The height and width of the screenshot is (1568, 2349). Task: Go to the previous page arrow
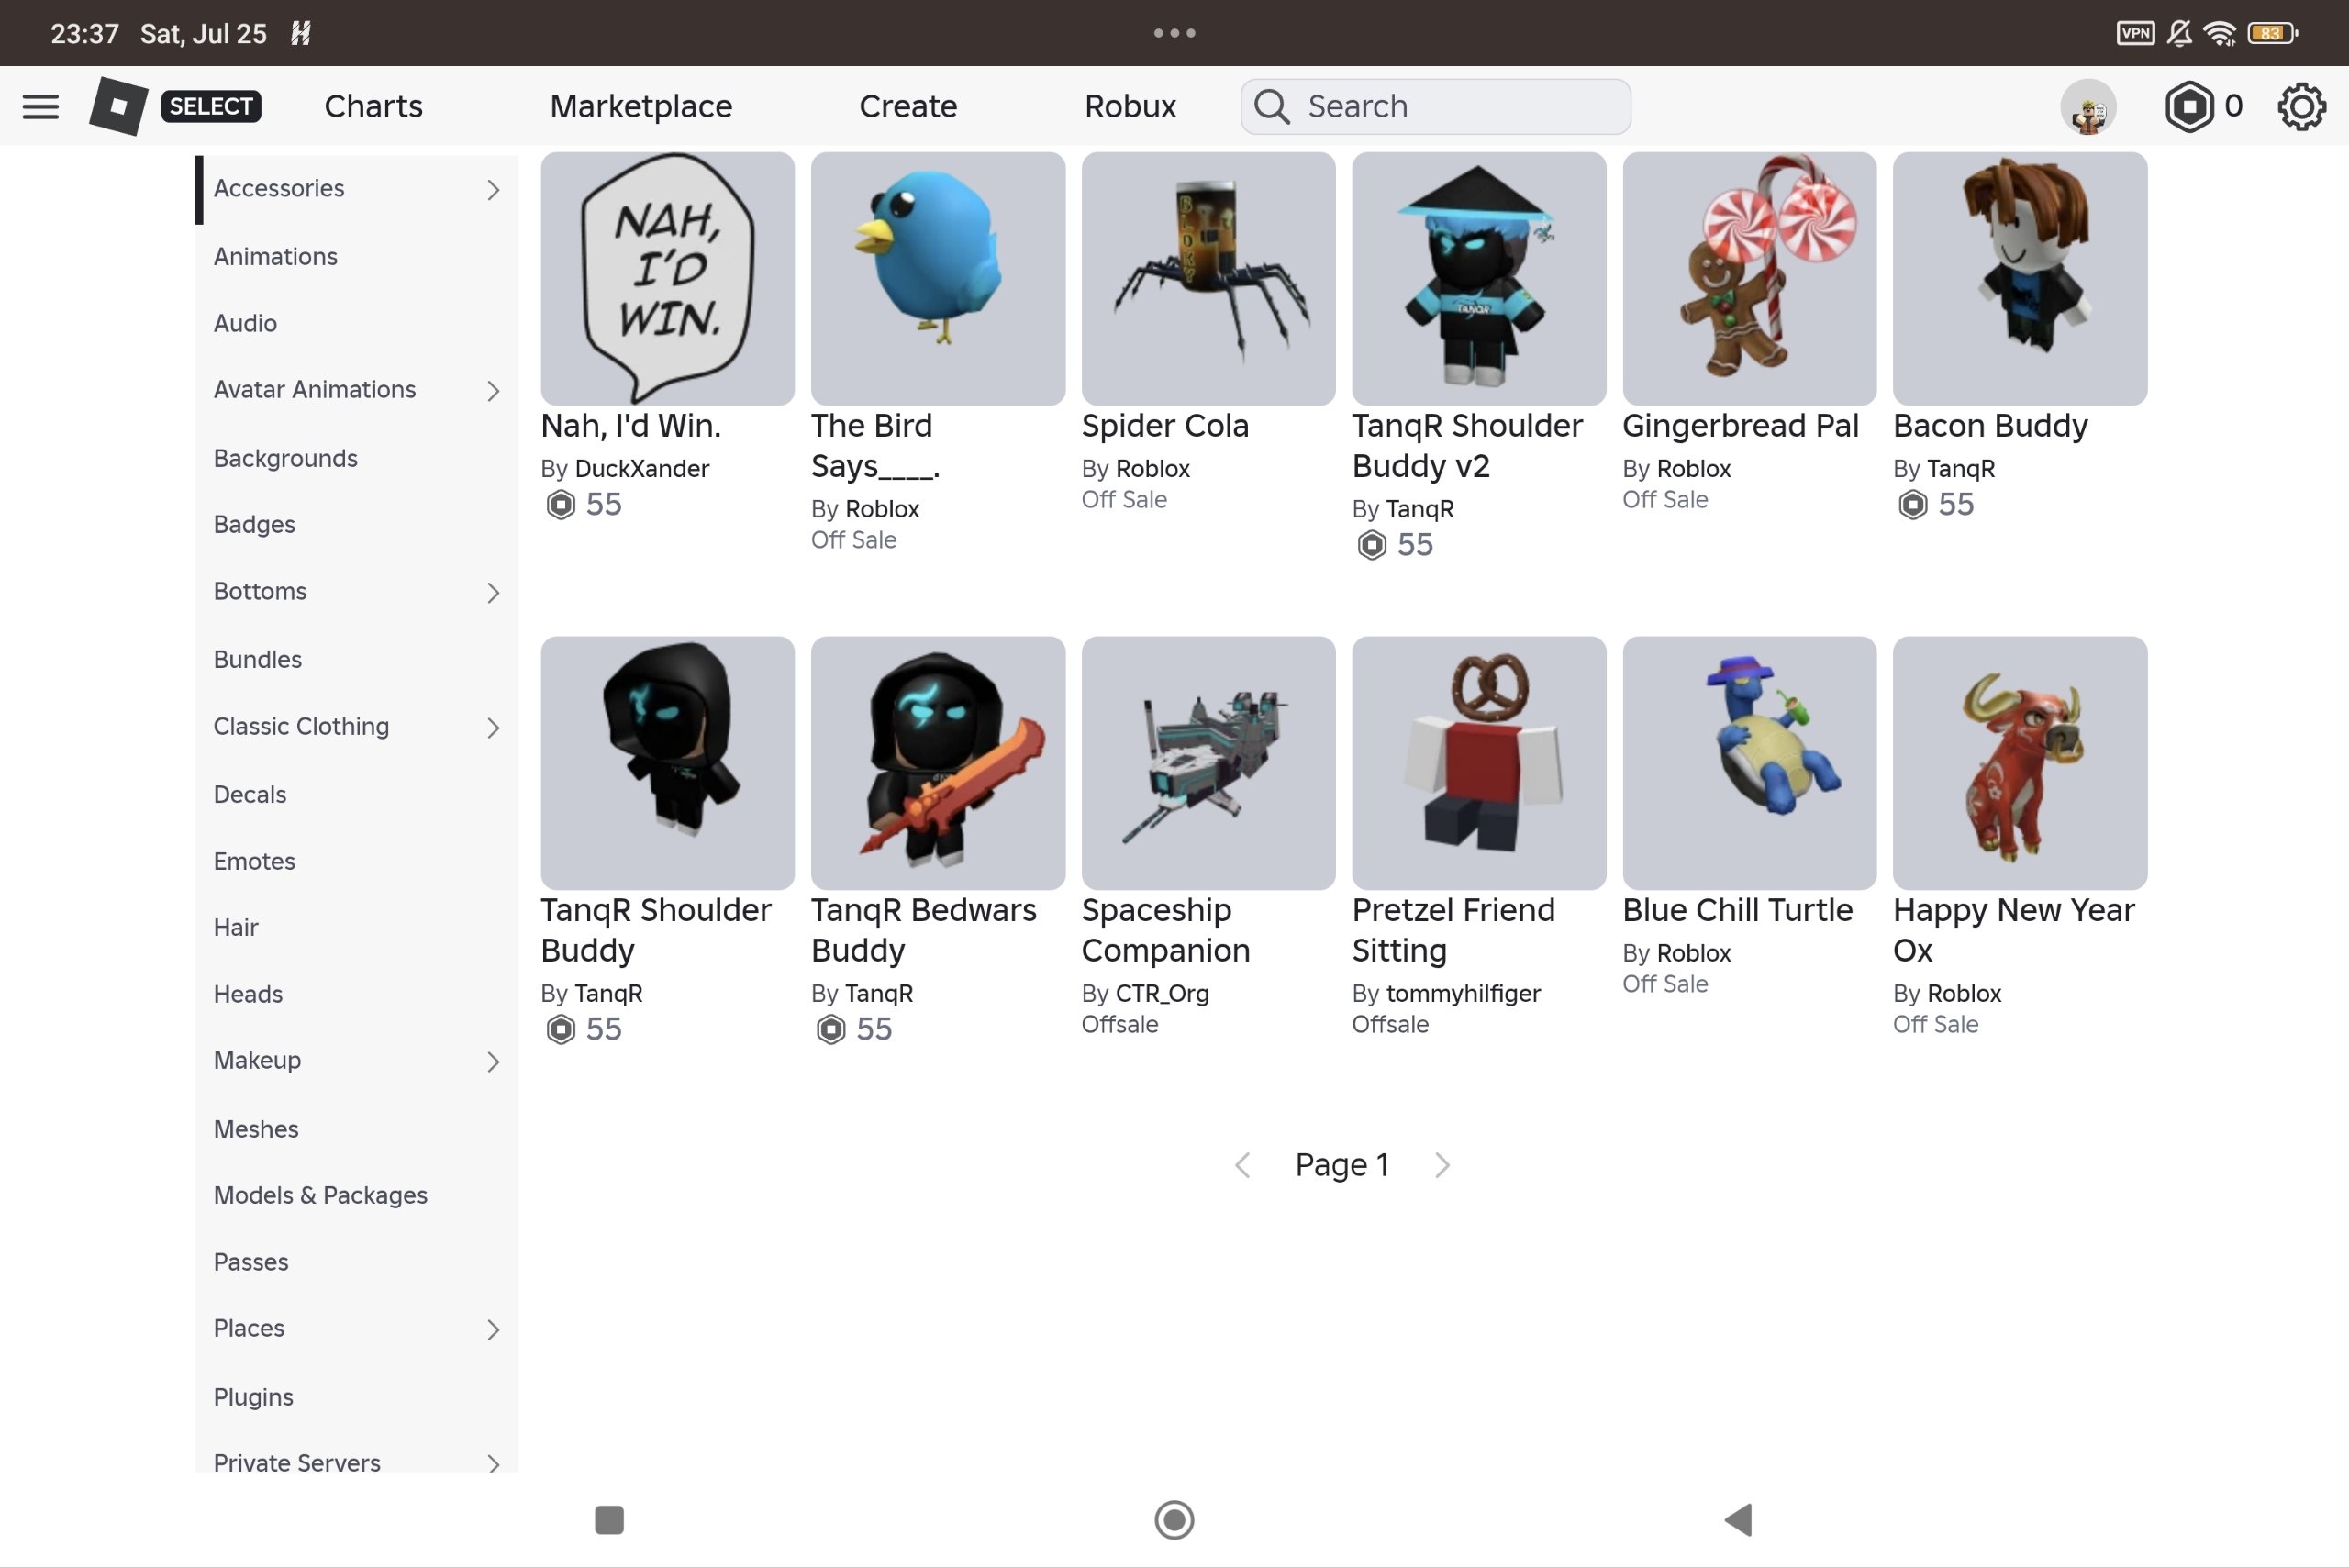[1243, 1165]
